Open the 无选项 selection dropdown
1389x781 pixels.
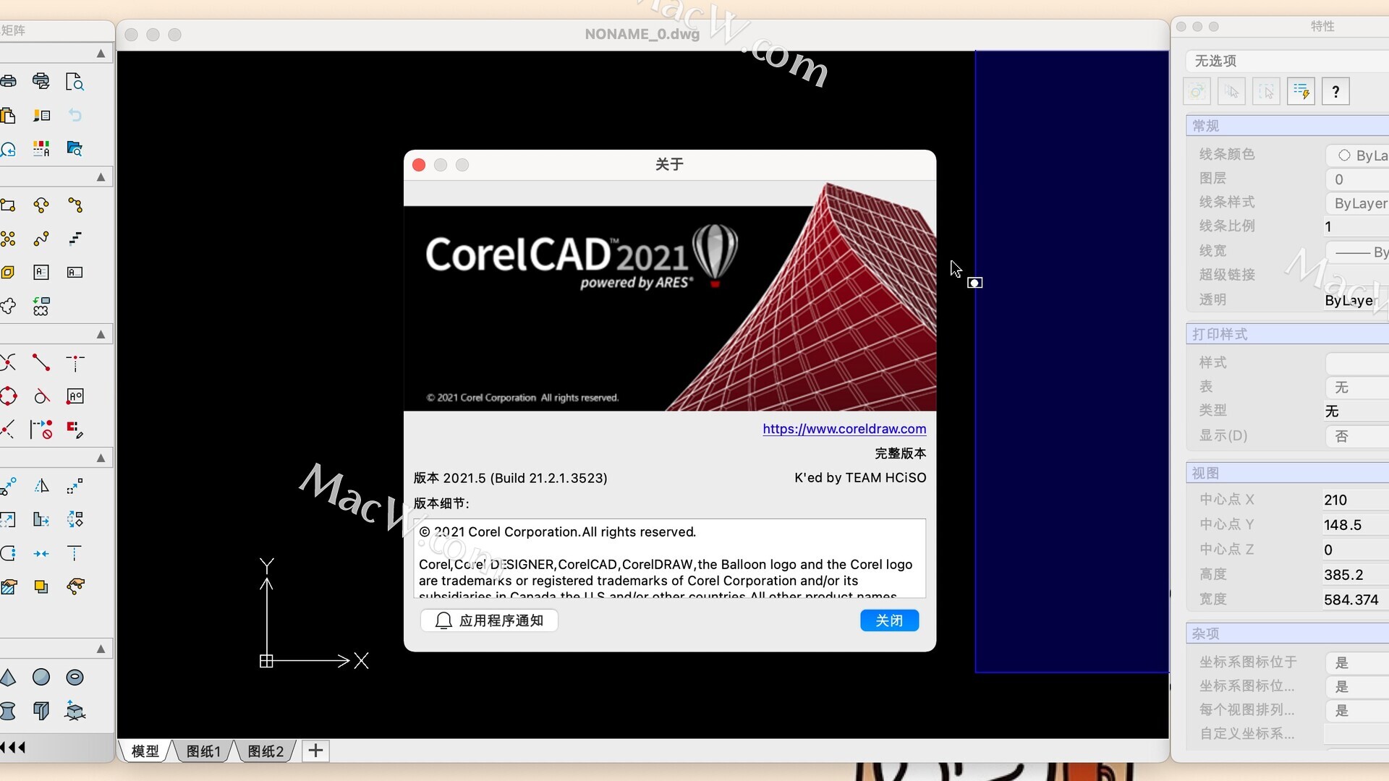(1288, 61)
